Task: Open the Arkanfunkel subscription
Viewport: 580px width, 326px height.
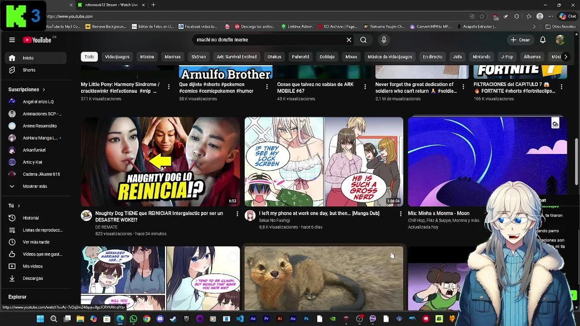Action: 35,150
